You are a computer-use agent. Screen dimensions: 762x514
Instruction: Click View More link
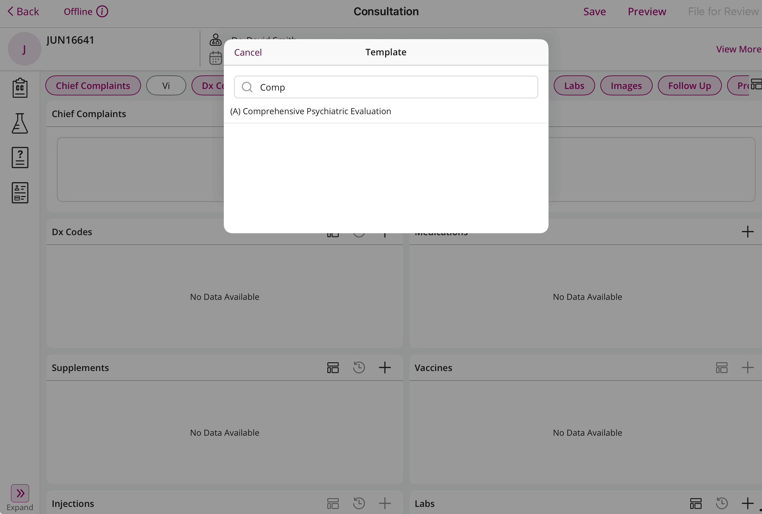pyautogui.click(x=738, y=49)
